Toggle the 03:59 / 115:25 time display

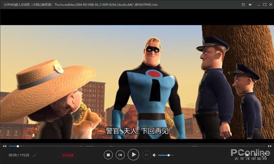[19, 155]
